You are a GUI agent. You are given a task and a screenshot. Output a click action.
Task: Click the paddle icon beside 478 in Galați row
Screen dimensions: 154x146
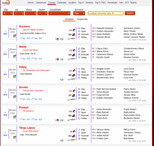click(x=74, y=55)
